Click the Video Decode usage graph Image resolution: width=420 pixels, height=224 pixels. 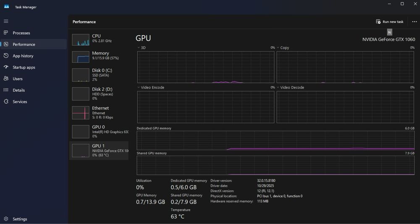[x=345, y=107]
